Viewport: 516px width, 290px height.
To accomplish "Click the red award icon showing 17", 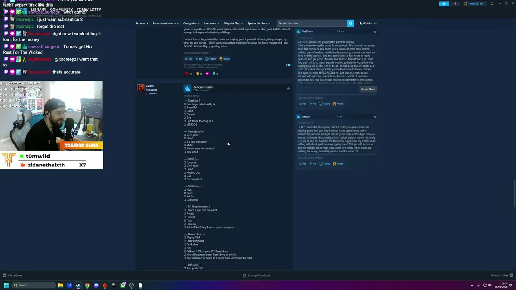I will [x=189, y=74].
